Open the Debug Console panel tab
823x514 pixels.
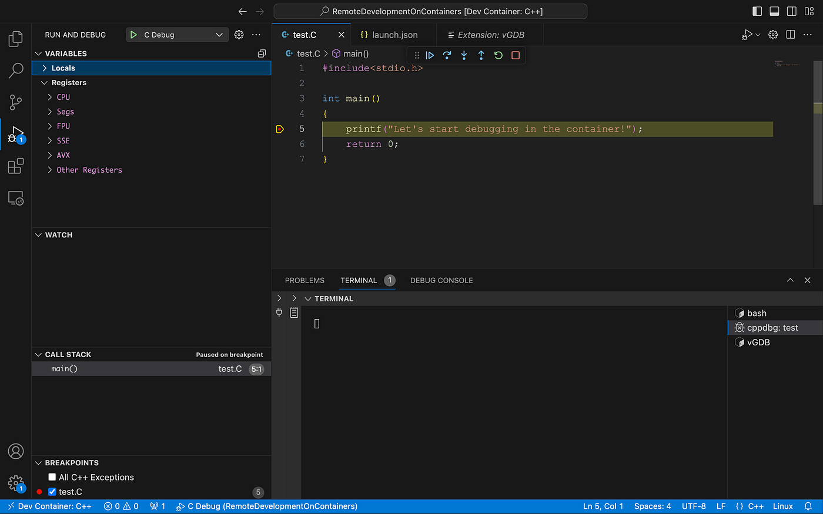click(x=441, y=280)
